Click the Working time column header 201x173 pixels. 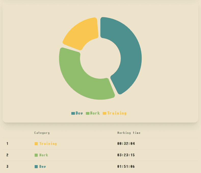129,133
